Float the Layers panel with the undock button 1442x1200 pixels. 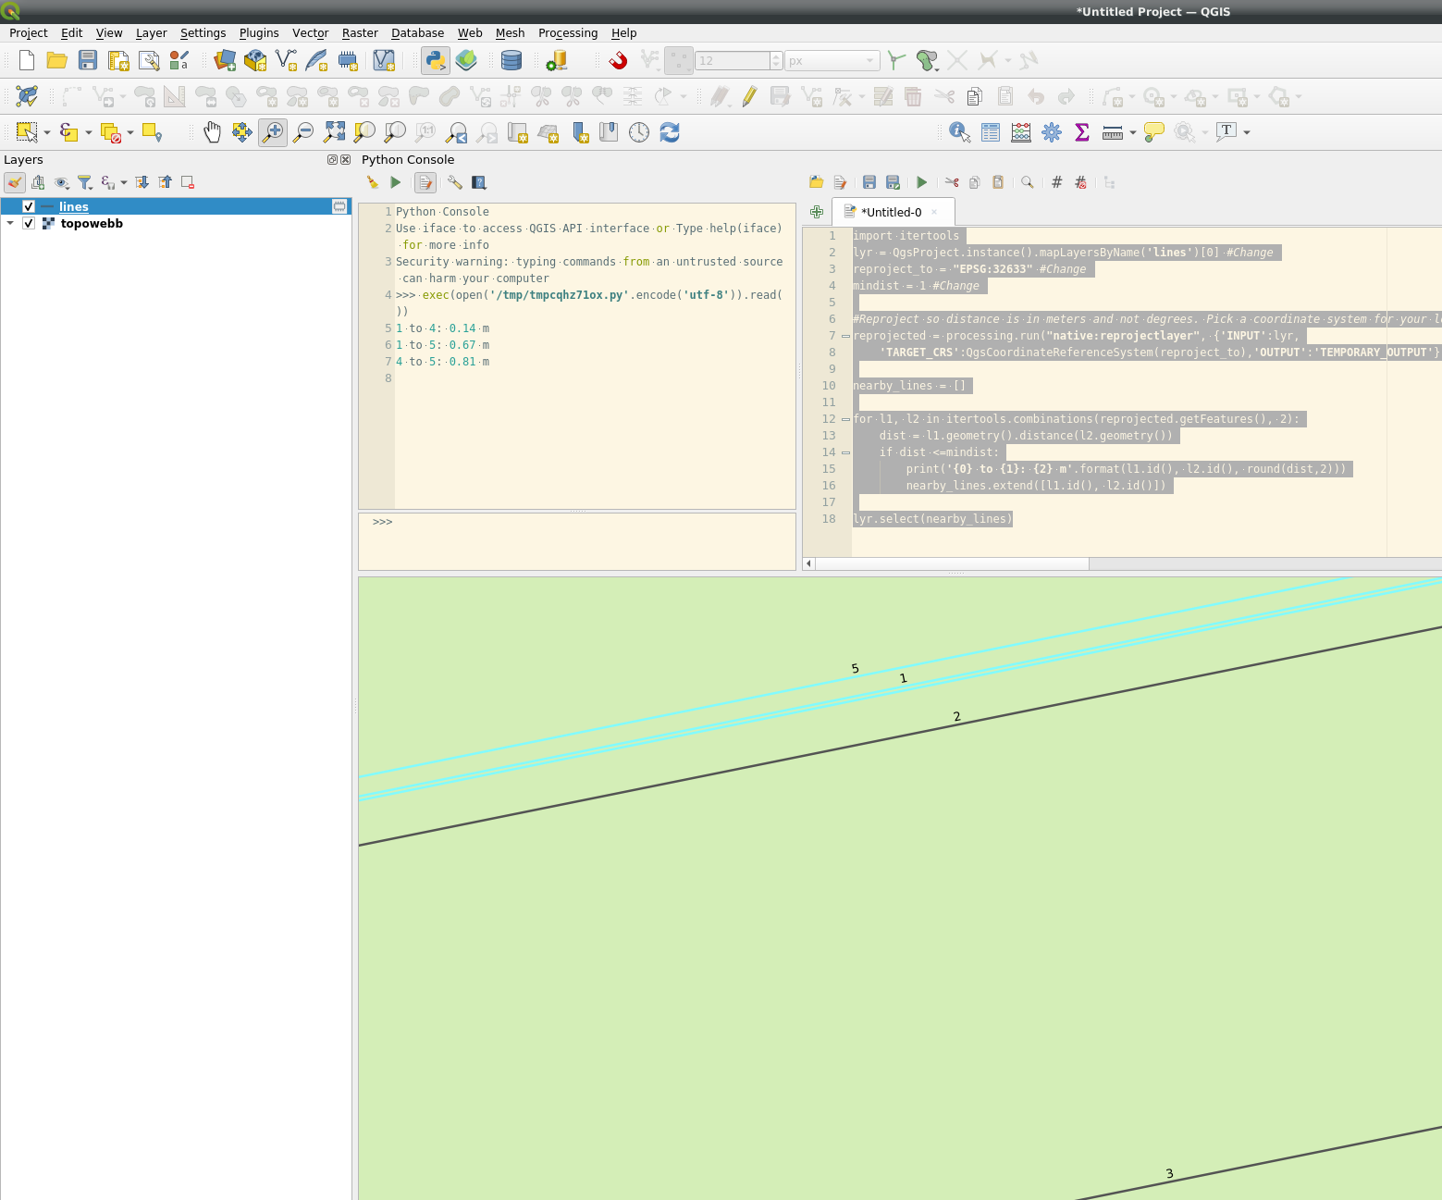point(333,159)
